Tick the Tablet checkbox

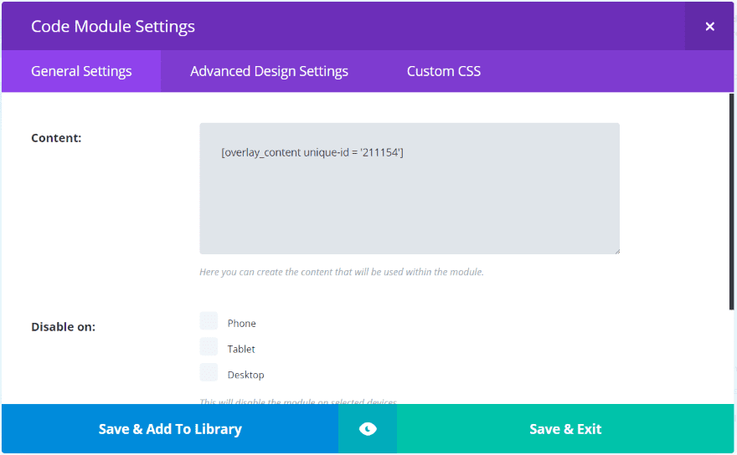pos(209,347)
